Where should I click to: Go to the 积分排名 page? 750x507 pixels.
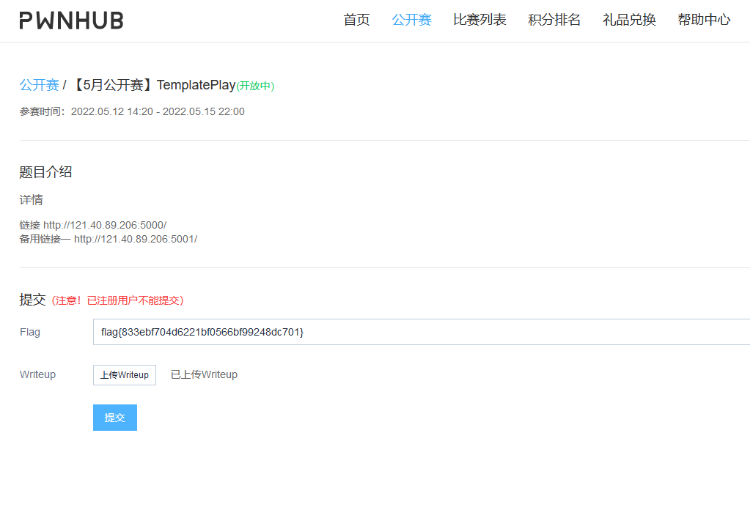(x=554, y=20)
